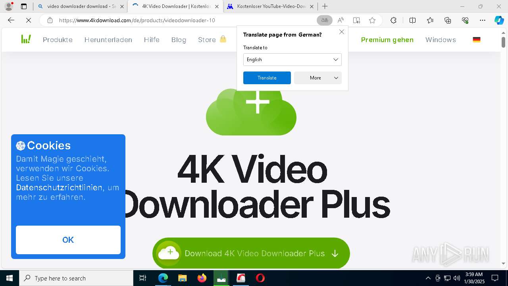Image resolution: width=508 pixels, height=286 pixels.
Task: Close the Kostenloser YouTube-Video tab
Action: [312, 6]
